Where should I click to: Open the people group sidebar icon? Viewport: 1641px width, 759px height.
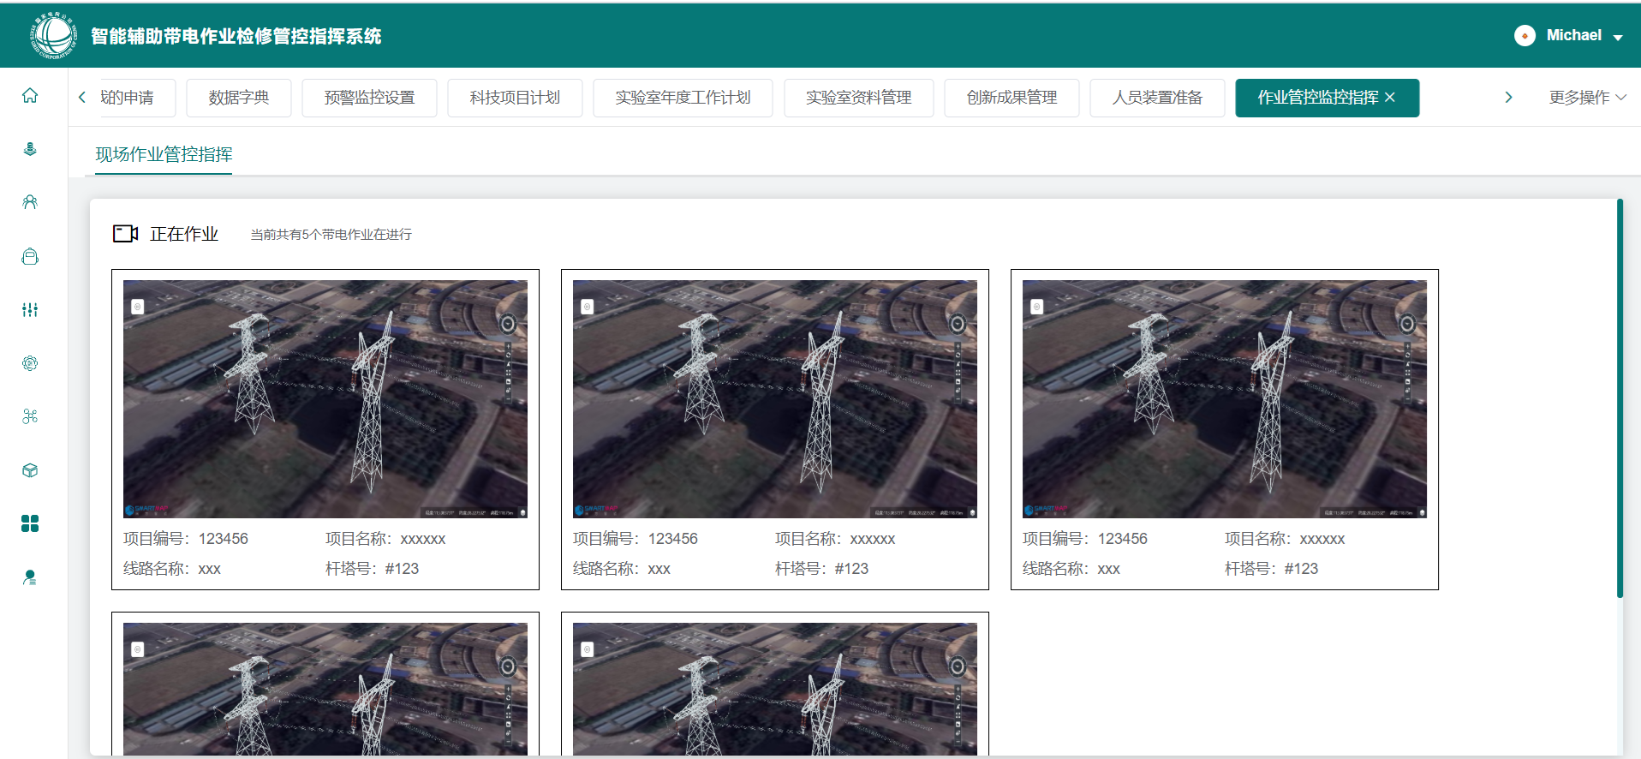coord(30,202)
